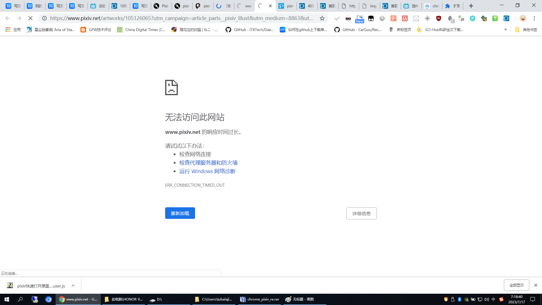
Task: Go back to previous page
Action: 8,18
